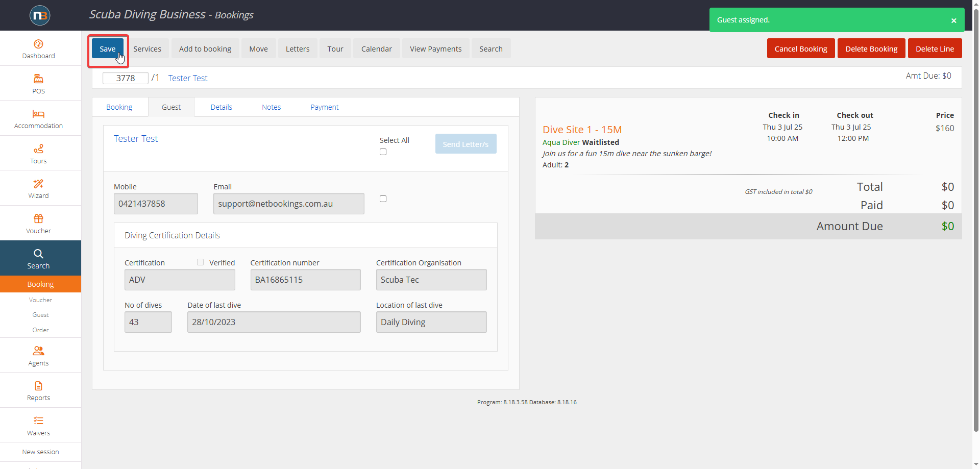Click the Date of last dive field

(274, 322)
